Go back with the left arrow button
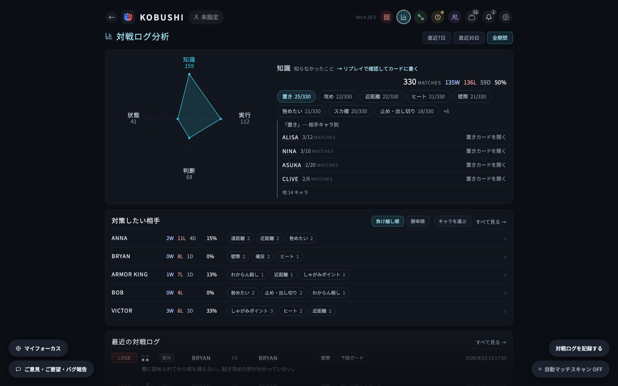 (112, 17)
